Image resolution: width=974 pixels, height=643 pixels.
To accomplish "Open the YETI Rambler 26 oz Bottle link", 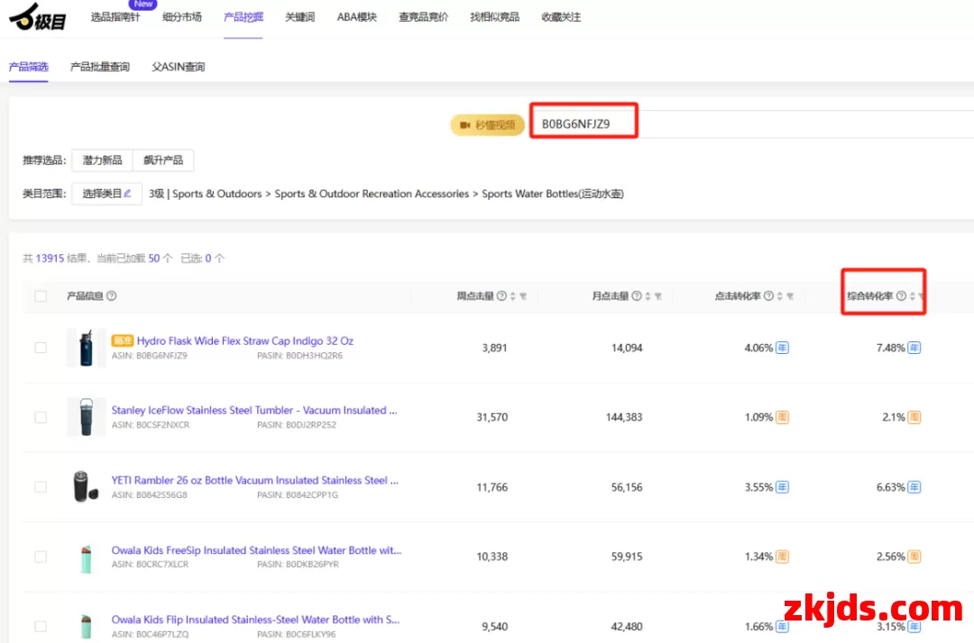I will (x=254, y=481).
